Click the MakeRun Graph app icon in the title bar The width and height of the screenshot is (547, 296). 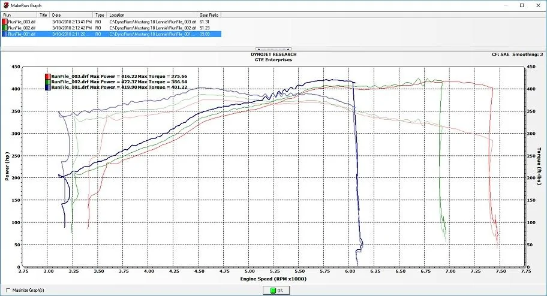pyautogui.click(x=6, y=5)
